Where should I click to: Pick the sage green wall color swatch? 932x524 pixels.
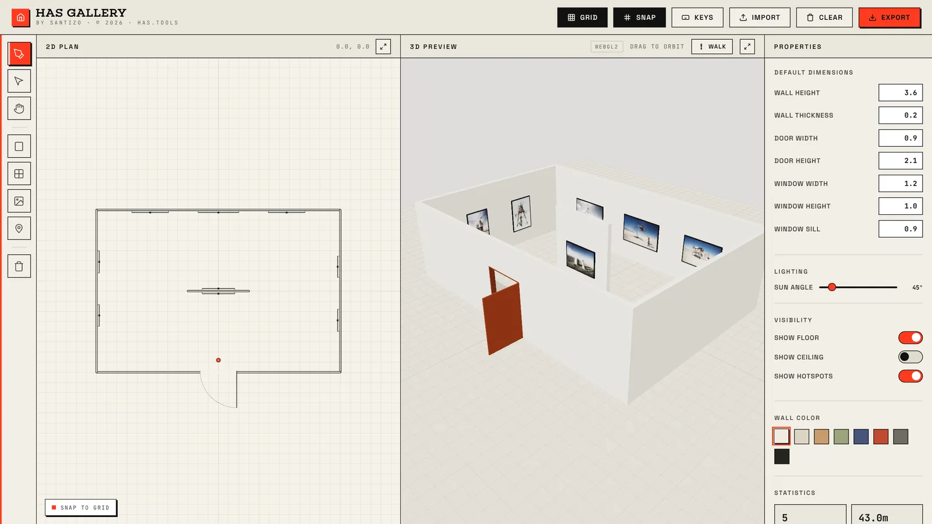coord(841,437)
